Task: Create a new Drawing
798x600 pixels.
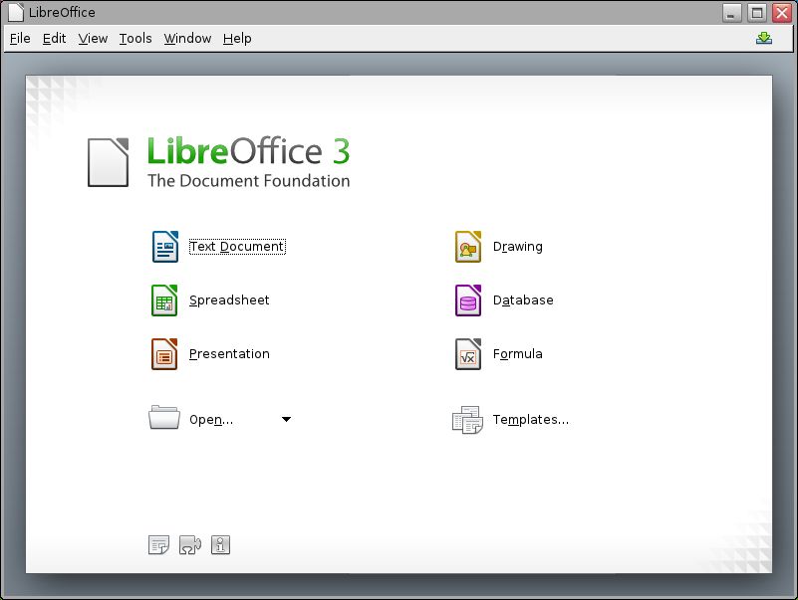Action: coord(518,247)
